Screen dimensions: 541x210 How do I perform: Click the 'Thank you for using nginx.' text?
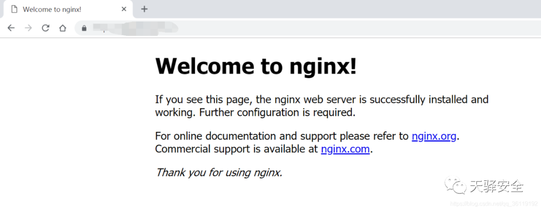219,172
